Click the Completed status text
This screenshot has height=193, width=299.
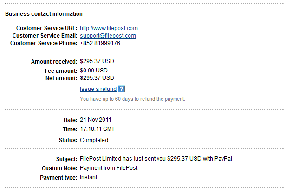94,140
